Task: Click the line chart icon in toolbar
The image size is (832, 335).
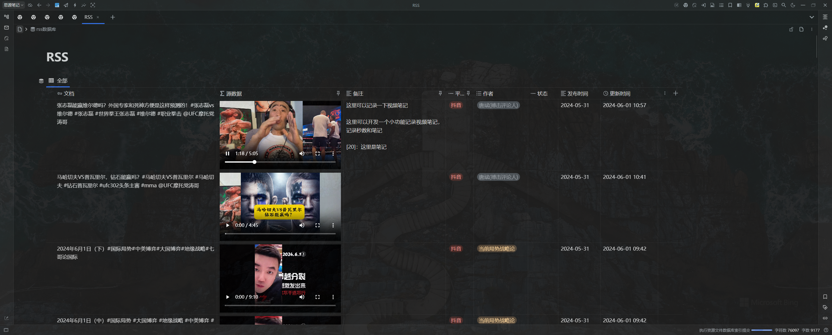Action: [x=84, y=5]
